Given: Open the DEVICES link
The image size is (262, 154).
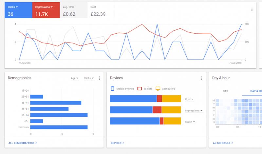Looking at the screenshot, I should [x=117, y=143].
